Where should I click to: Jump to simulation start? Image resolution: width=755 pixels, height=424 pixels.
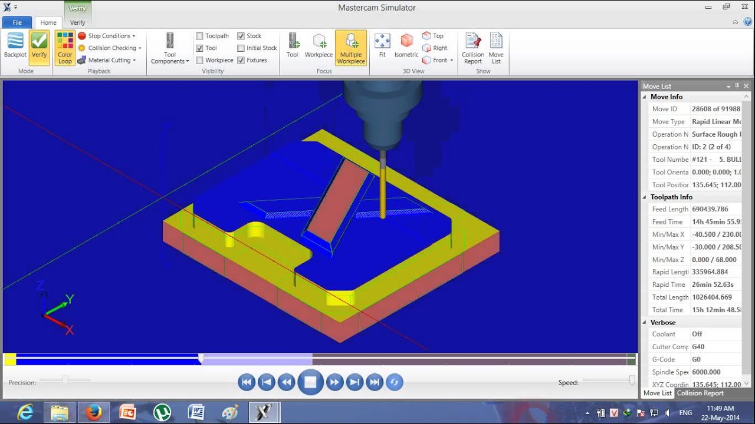[247, 382]
